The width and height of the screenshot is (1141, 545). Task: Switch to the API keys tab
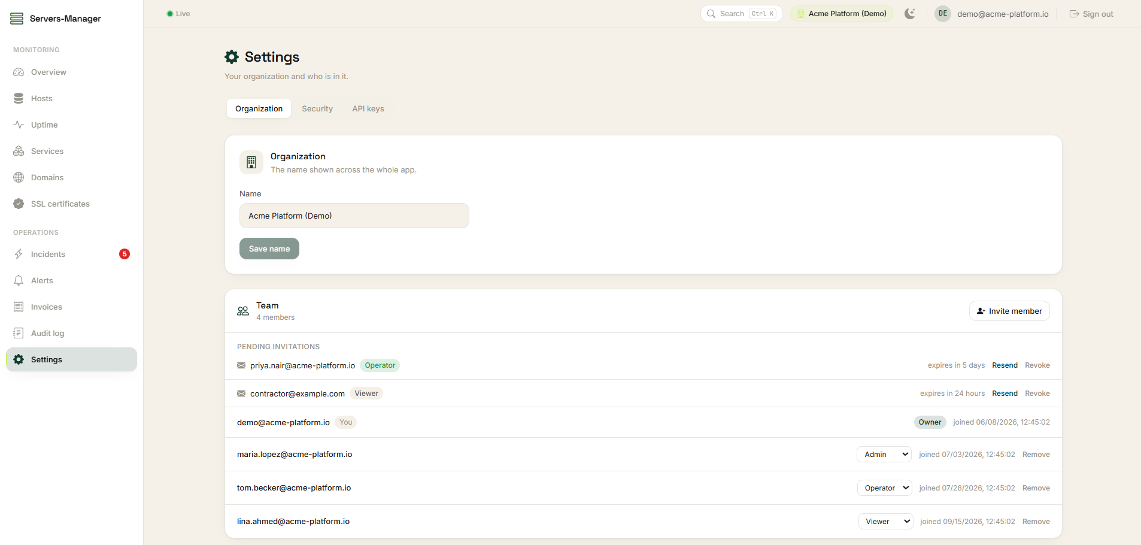[368, 108]
